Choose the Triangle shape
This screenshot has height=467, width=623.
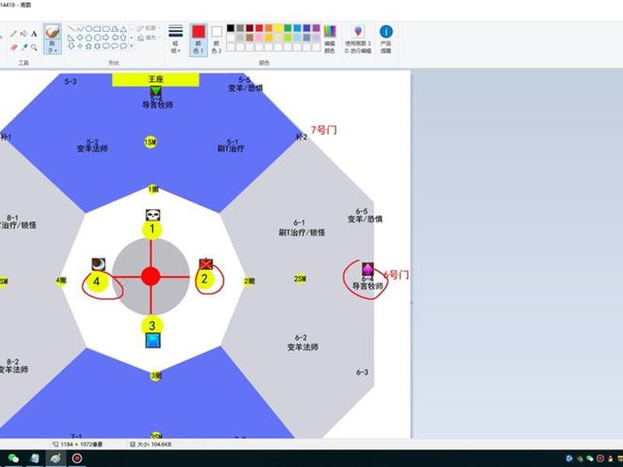[124, 29]
